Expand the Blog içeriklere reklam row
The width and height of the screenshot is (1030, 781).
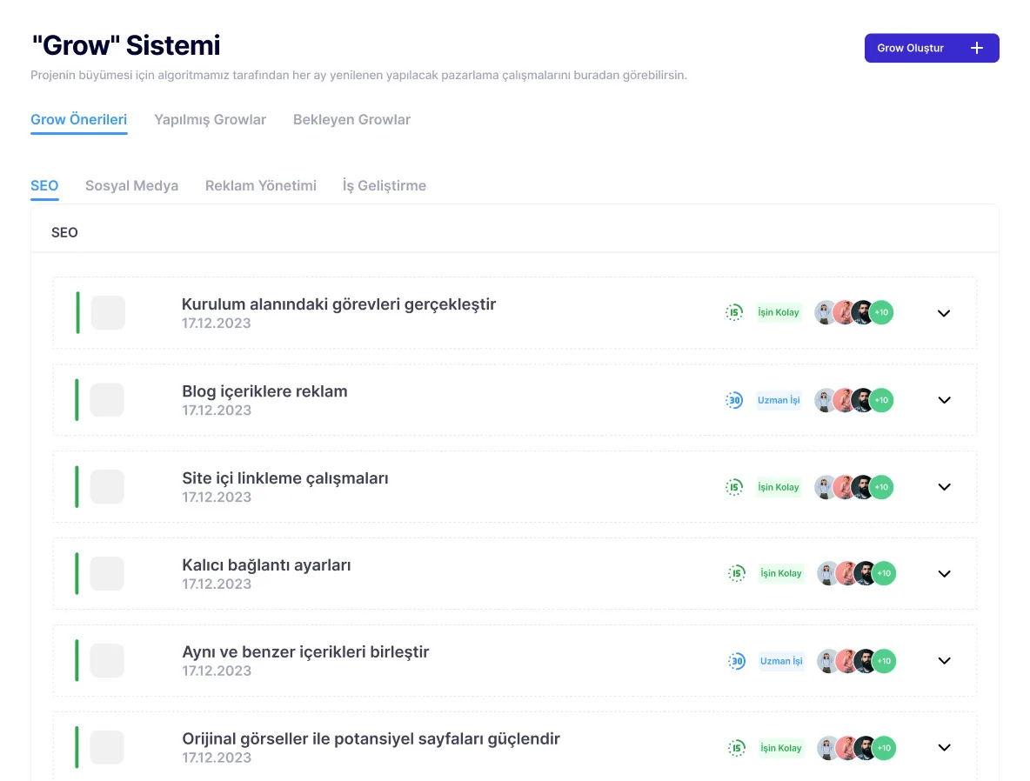point(944,400)
